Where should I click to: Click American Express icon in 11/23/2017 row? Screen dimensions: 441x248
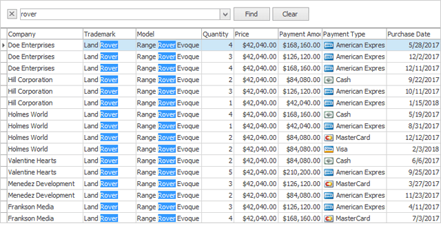(329, 196)
